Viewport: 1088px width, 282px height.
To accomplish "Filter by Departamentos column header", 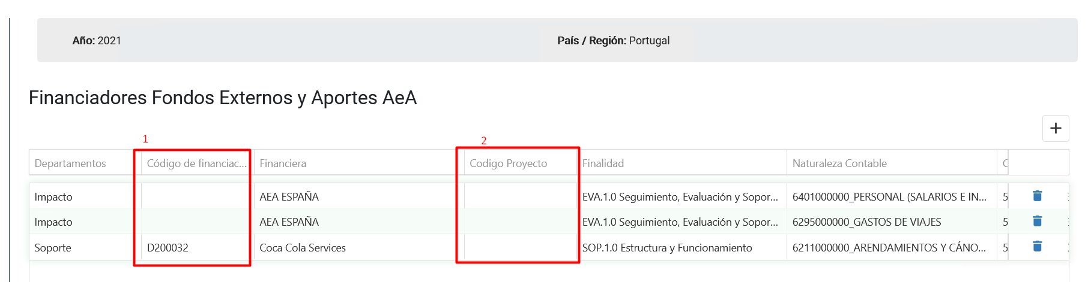I will [x=82, y=163].
